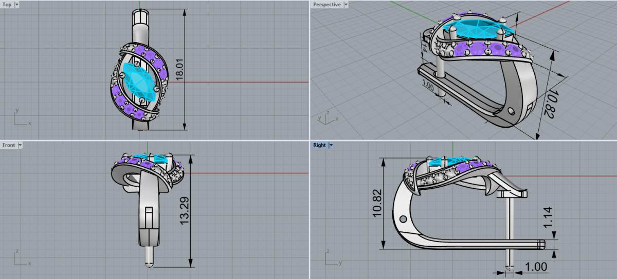Open the Top viewport dropdown arrow
This screenshot has height=279, width=617.
pos(17,5)
